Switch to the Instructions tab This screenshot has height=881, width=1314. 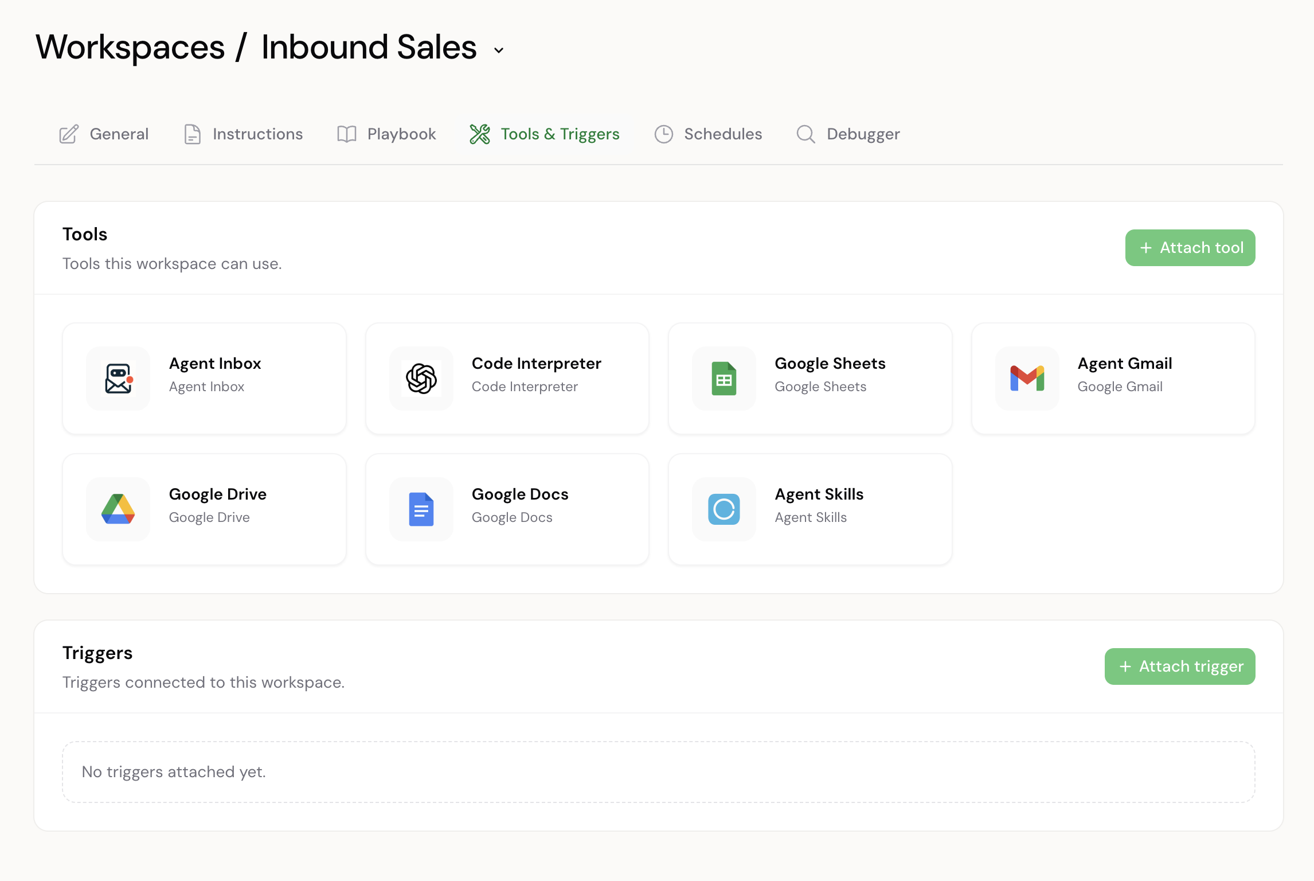257,134
